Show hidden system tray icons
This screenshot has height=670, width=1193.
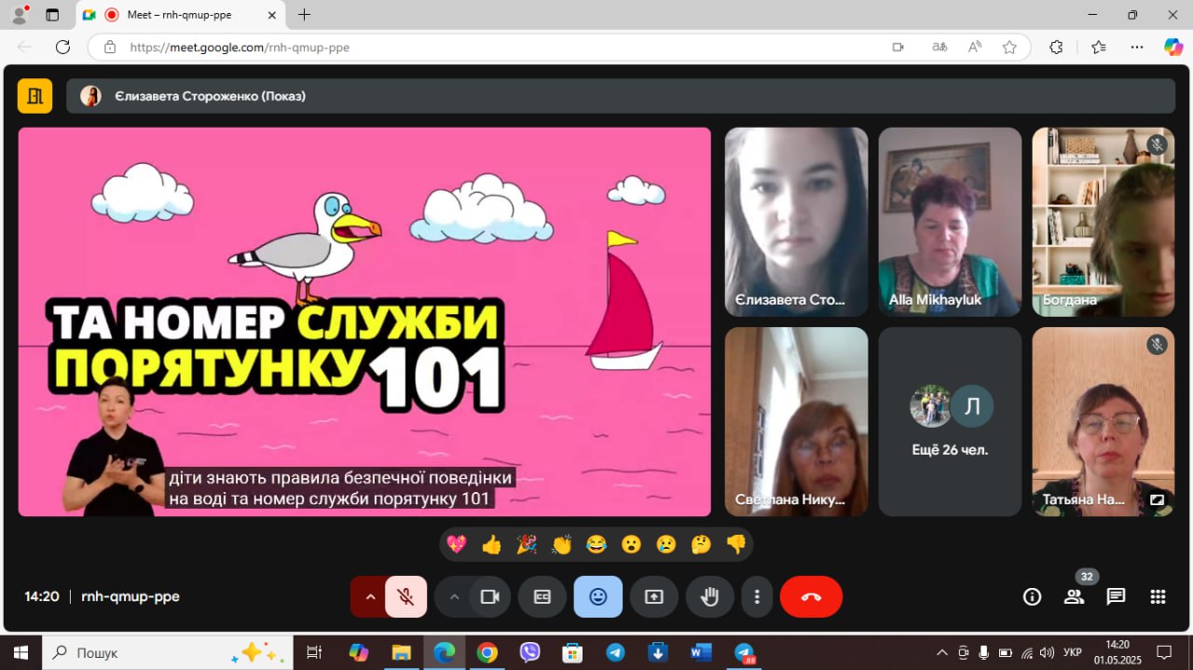click(x=941, y=652)
